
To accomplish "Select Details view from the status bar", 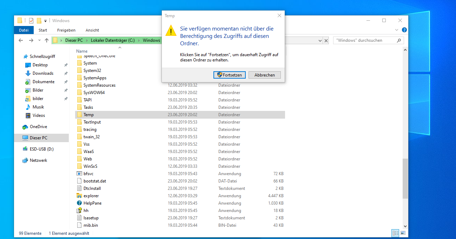I will pos(395,233).
